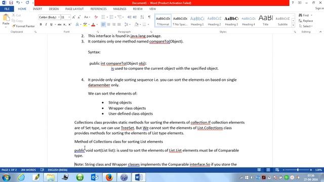Open the FILE tab

(x=7, y=9)
